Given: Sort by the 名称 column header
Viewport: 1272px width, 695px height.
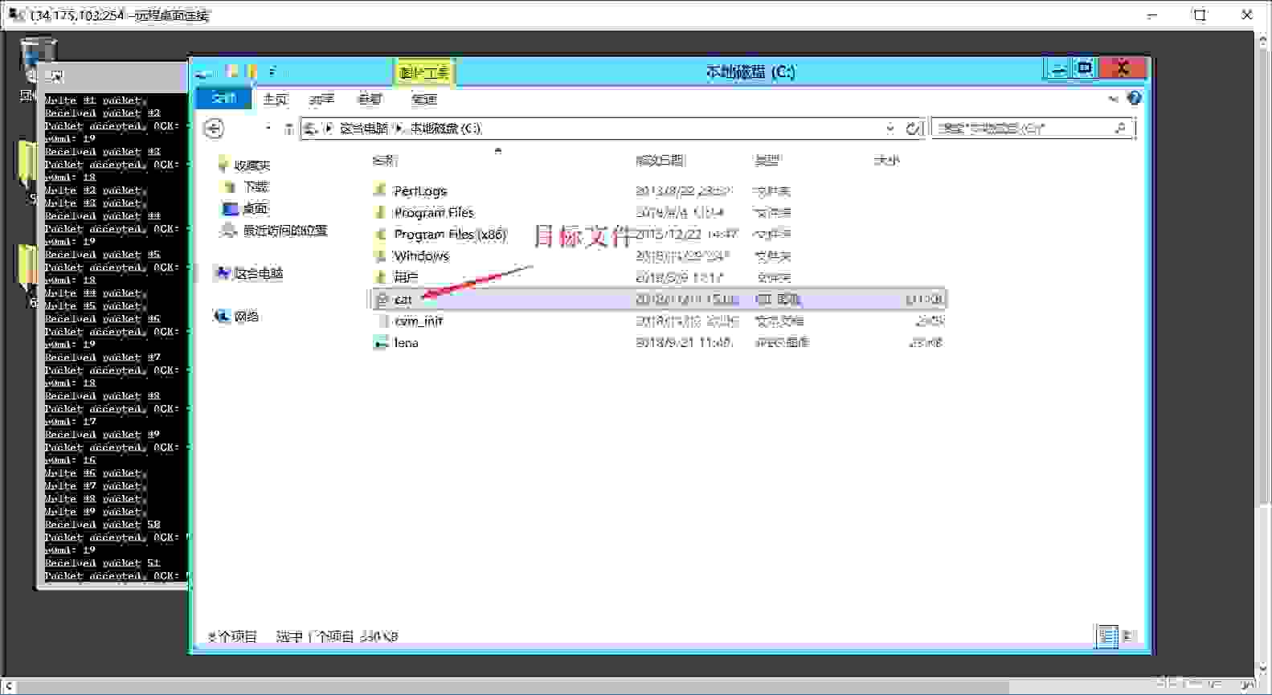Looking at the screenshot, I should [385, 161].
